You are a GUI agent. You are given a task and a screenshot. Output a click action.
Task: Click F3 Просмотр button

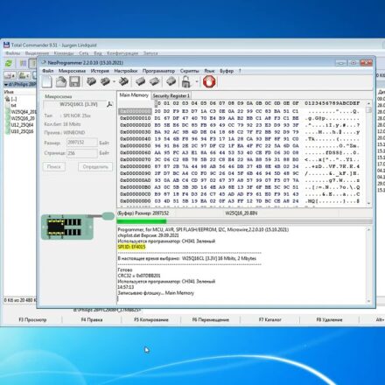(x=32, y=319)
